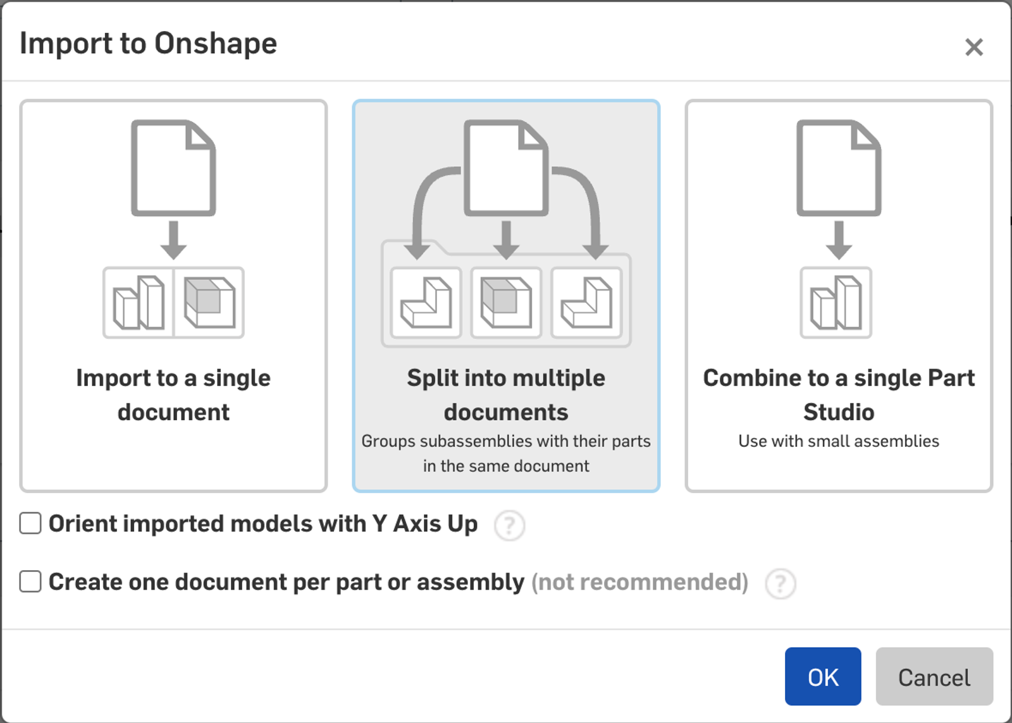Pick the Combine to a single Part Studio title

(839, 394)
